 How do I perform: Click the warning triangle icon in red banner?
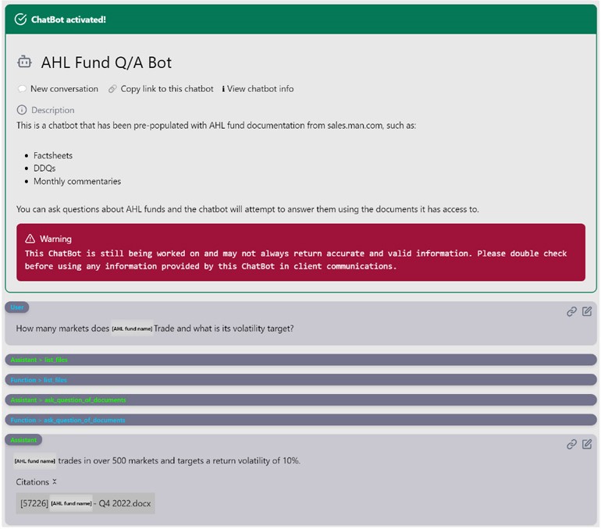point(30,239)
